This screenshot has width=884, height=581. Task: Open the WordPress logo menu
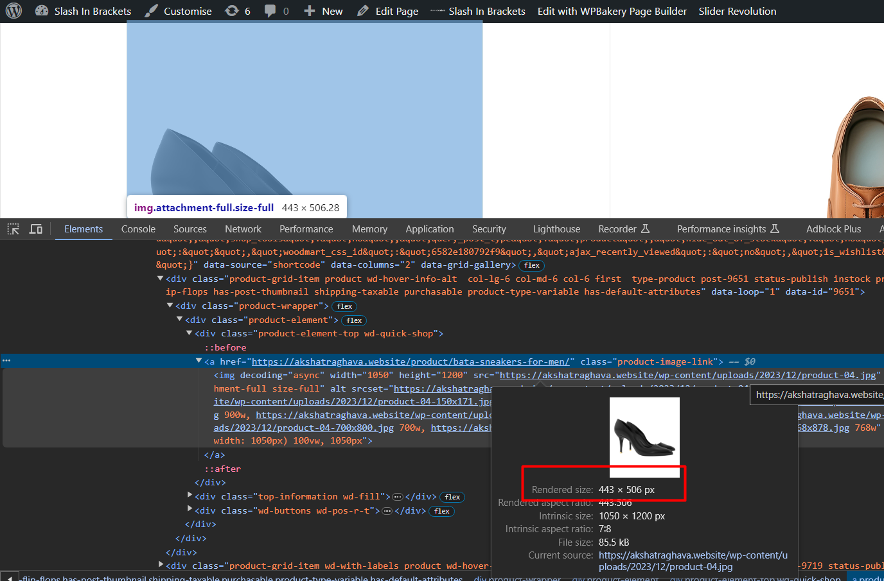coord(13,11)
